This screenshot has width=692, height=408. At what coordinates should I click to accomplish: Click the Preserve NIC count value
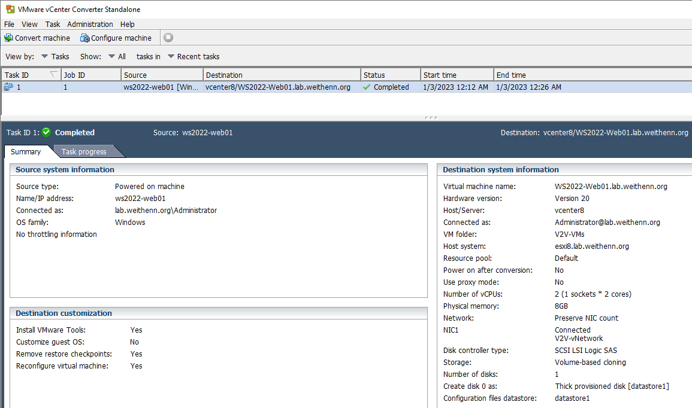pyautogui.click(x=587, y=318)
